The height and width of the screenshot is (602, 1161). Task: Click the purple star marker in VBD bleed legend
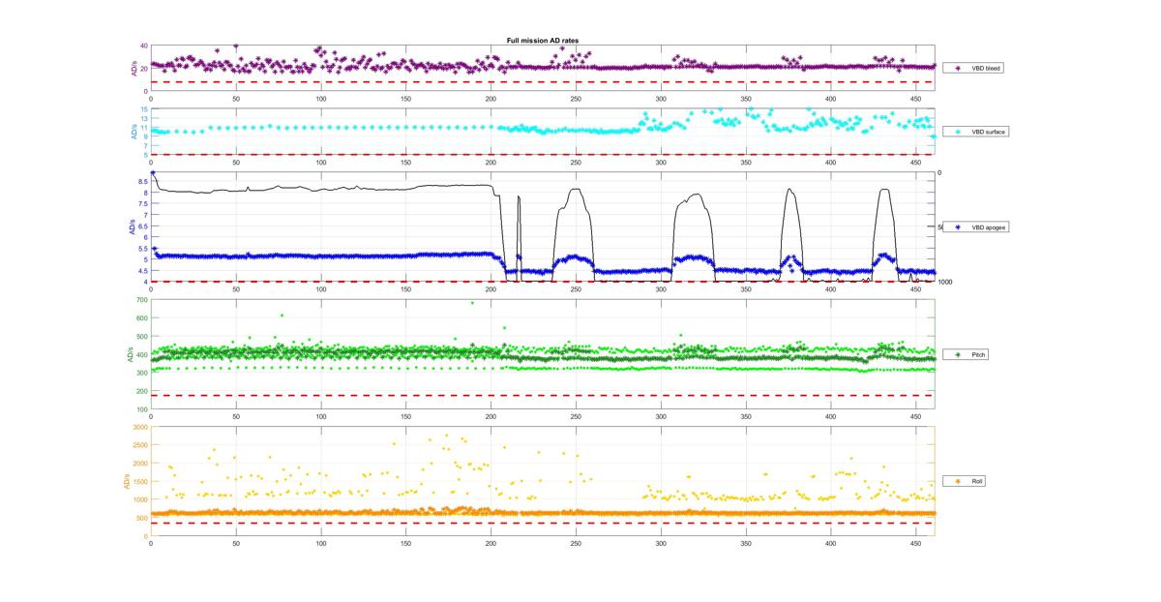pos(957,69)
